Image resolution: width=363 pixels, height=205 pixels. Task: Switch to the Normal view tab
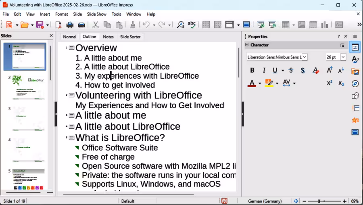pyautogui.click(x=69, y=37)
